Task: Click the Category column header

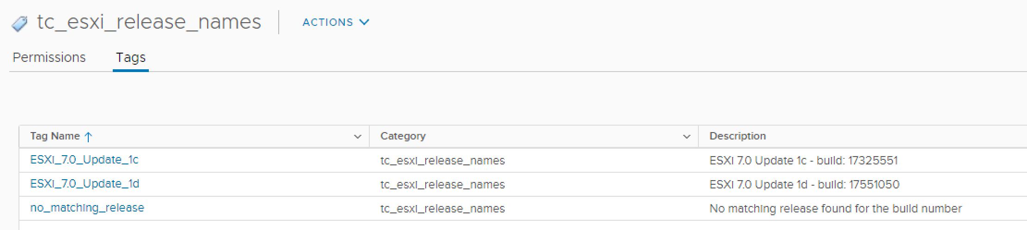Action: coord(403,136)
